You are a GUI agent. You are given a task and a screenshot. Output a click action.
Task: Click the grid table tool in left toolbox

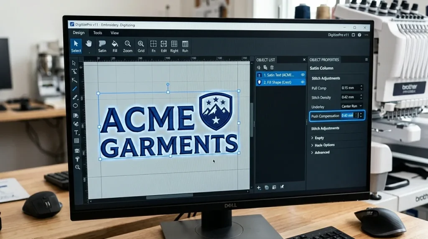[76, 141]
